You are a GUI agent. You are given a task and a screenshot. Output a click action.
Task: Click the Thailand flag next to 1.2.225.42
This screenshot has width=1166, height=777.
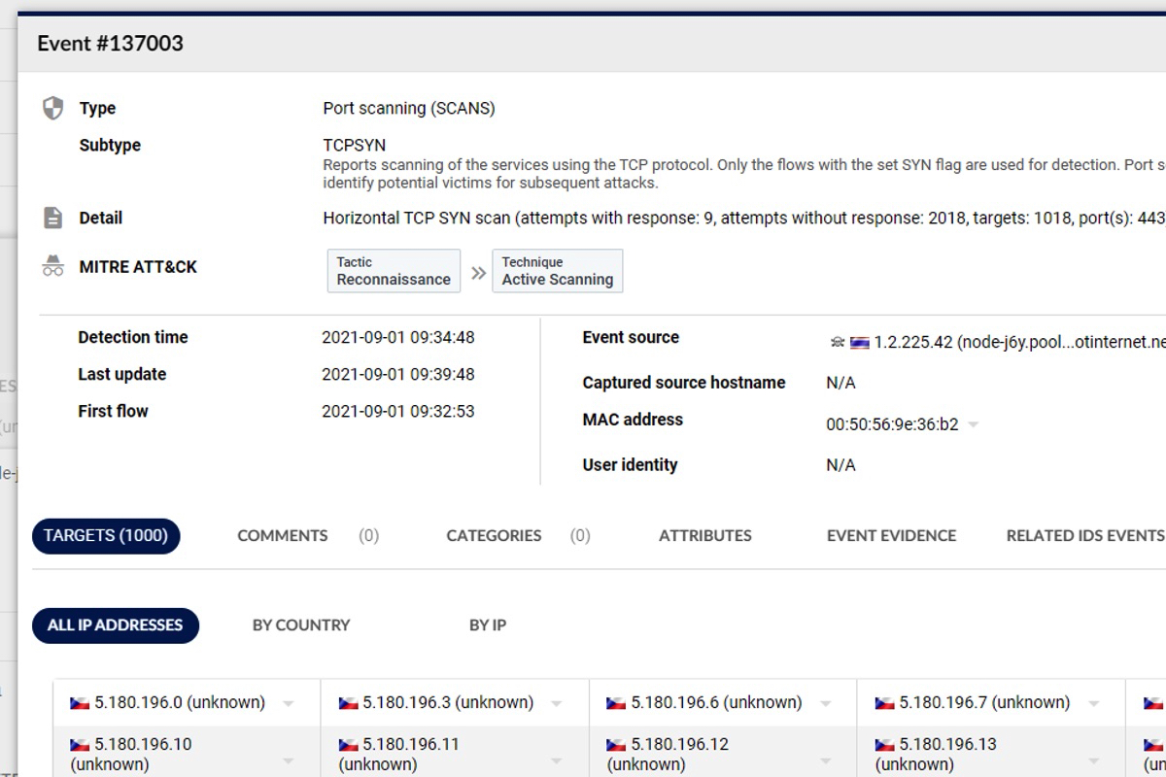coord(859,342)
